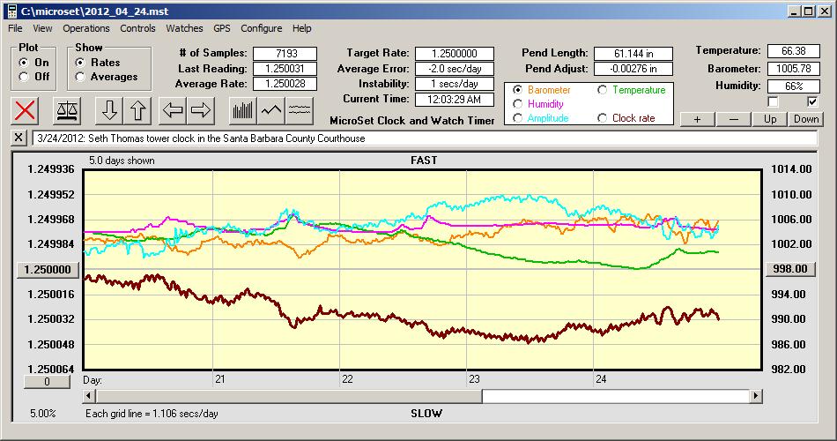This screenshot has width=837, height=441.
Task: Open the Controls menu
Action: (137, 28)
